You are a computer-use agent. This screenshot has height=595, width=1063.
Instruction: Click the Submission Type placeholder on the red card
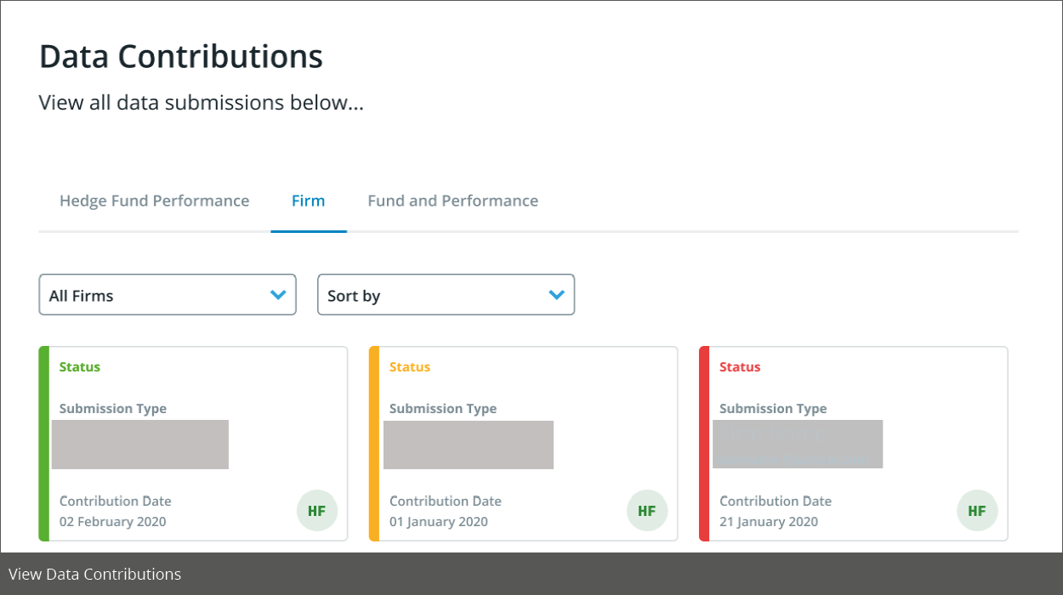(x=798, y=444)
